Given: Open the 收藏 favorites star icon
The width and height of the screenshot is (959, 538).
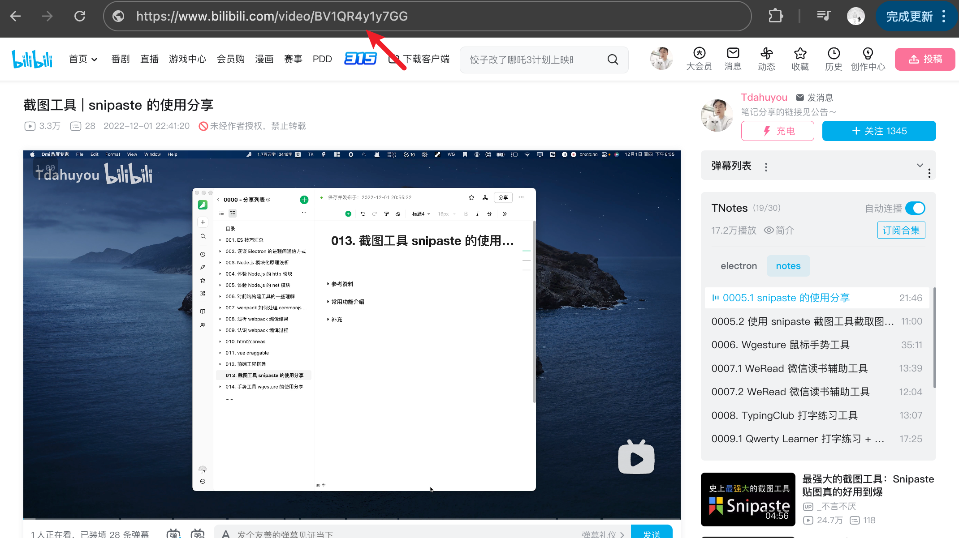Looking at the screenshot, I should coord(800,59).
